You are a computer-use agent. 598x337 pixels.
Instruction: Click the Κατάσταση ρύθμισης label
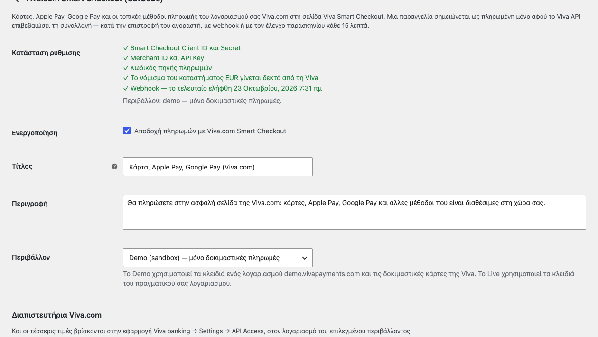[x=46, y=53]
